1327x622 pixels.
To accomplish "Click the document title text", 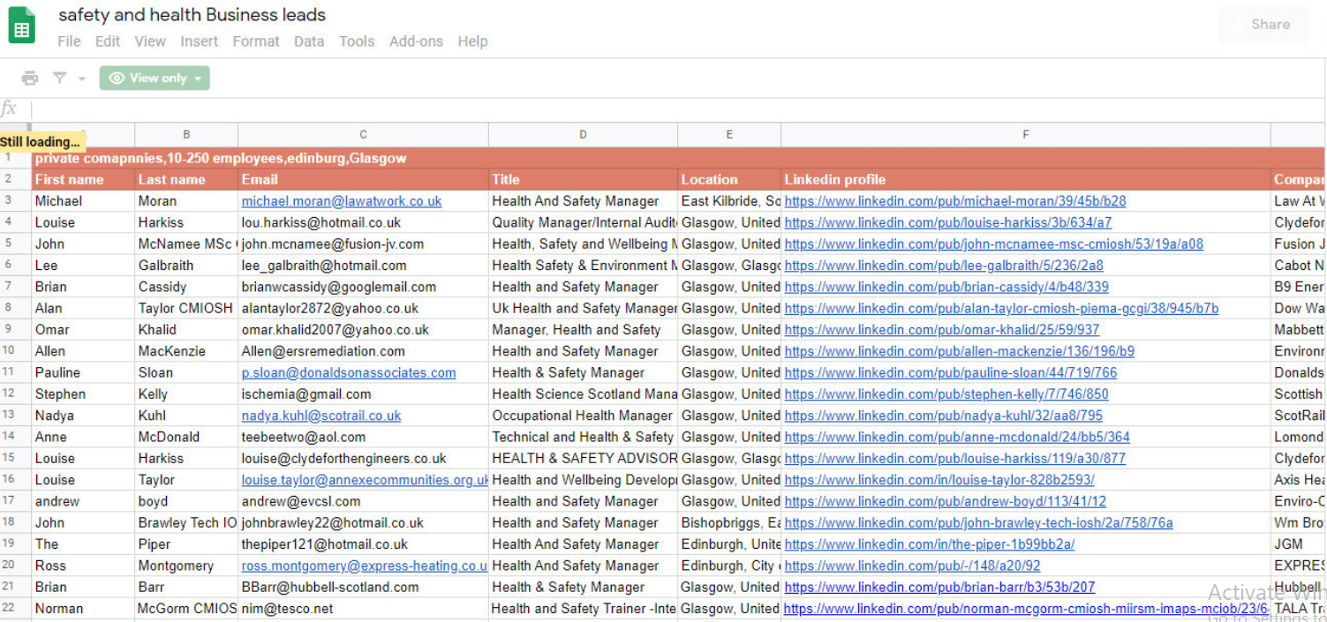I will coord(192,15).
